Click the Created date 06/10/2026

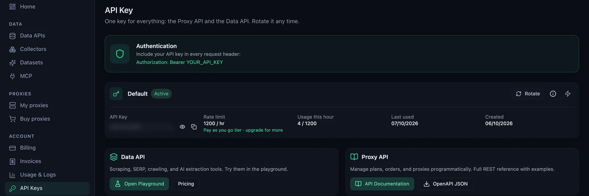tap(499, 124)
